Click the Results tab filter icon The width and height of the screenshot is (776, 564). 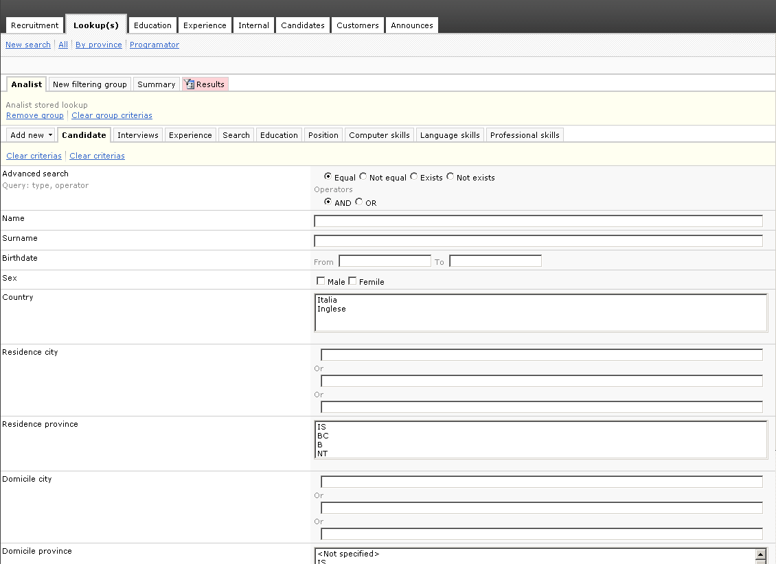pos(189,84)
